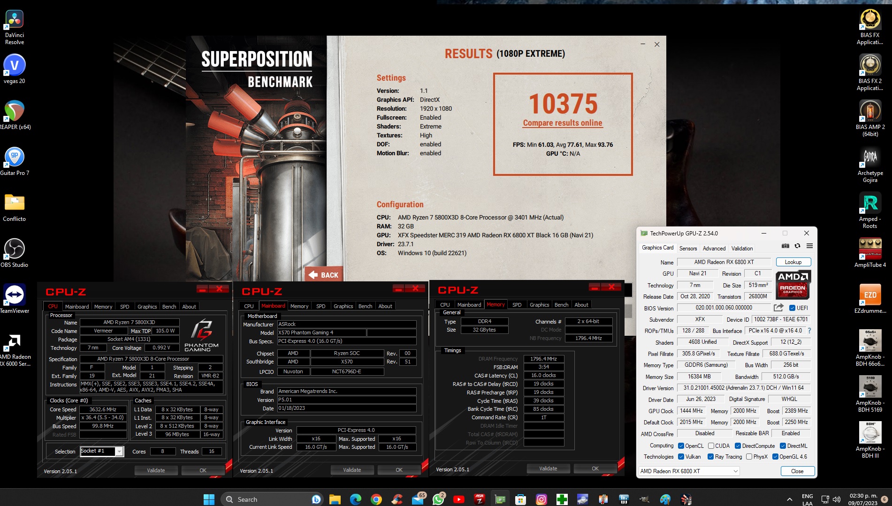Screen dimensions: 892x506
Task: Launch AmpliTube 4 from desktop
Action: pyautogui.click(x=870, y=253)
